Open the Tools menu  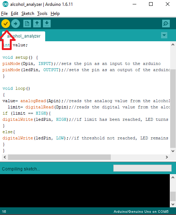click(42, 14)
